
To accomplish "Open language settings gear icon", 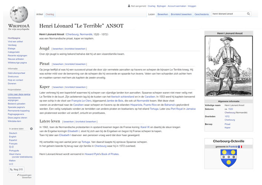I will click(31, 129).
